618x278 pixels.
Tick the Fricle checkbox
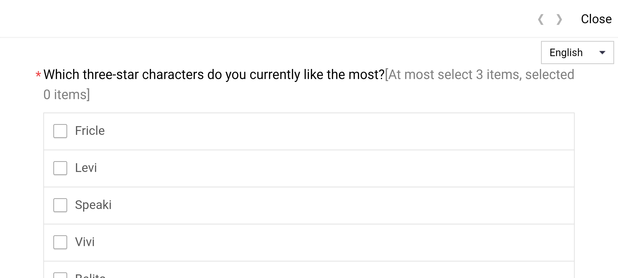(x=60, y=131)
